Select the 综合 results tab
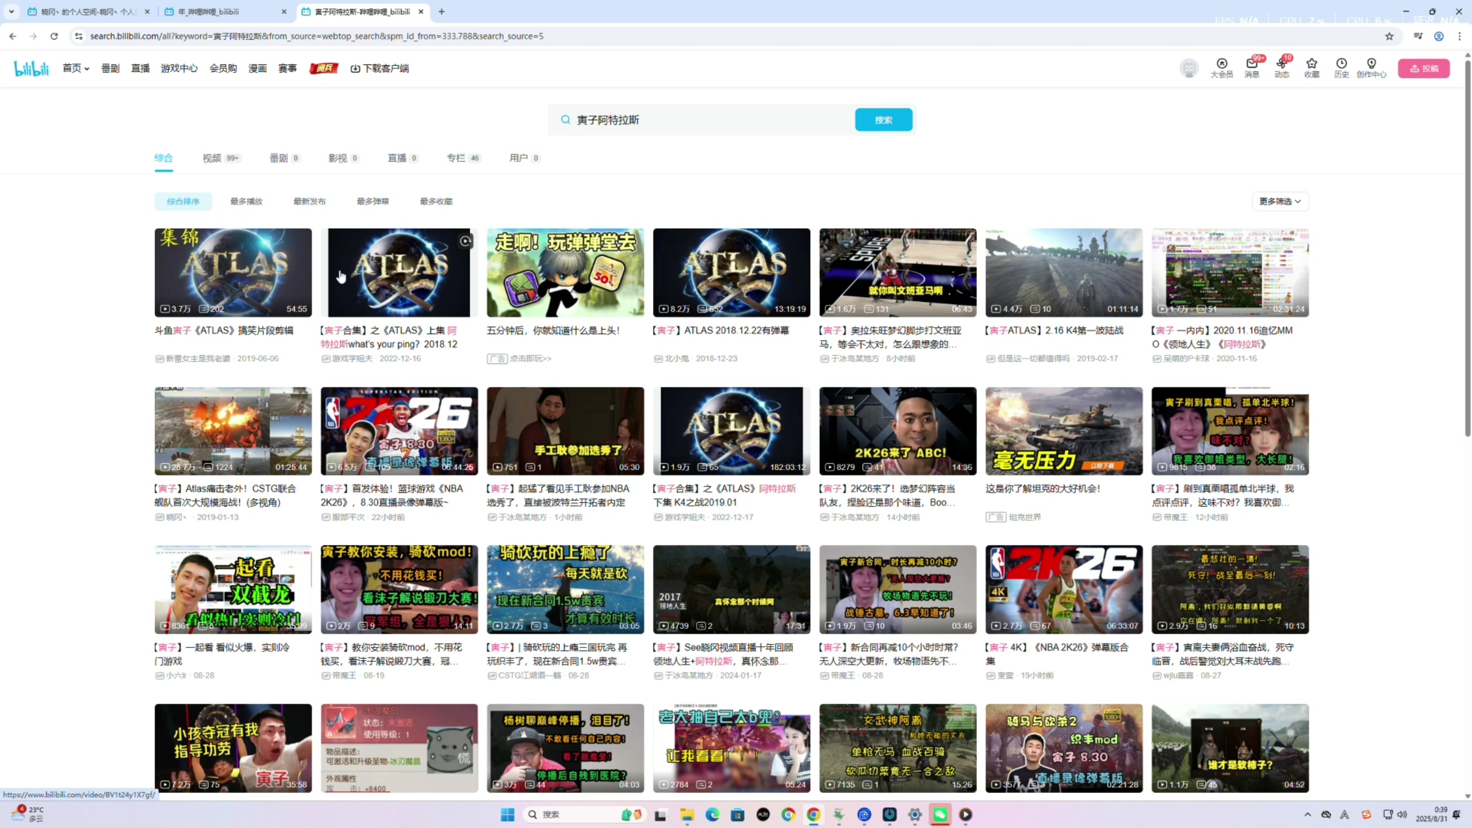This screenshot has width=1472, height=828. 163,158
